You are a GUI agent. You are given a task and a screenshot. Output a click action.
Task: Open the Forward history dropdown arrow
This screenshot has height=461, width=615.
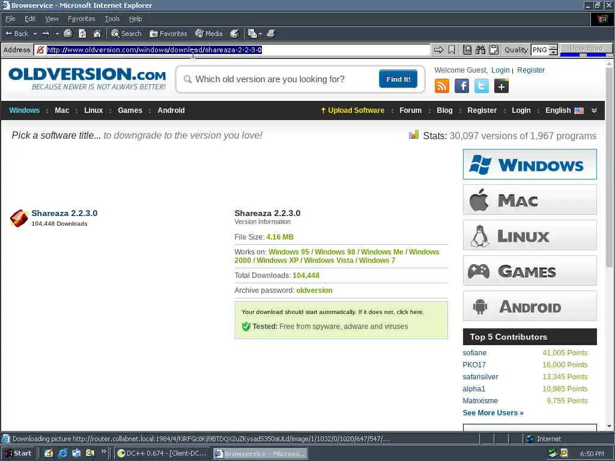pyautogui.click(x=57, y=34)
